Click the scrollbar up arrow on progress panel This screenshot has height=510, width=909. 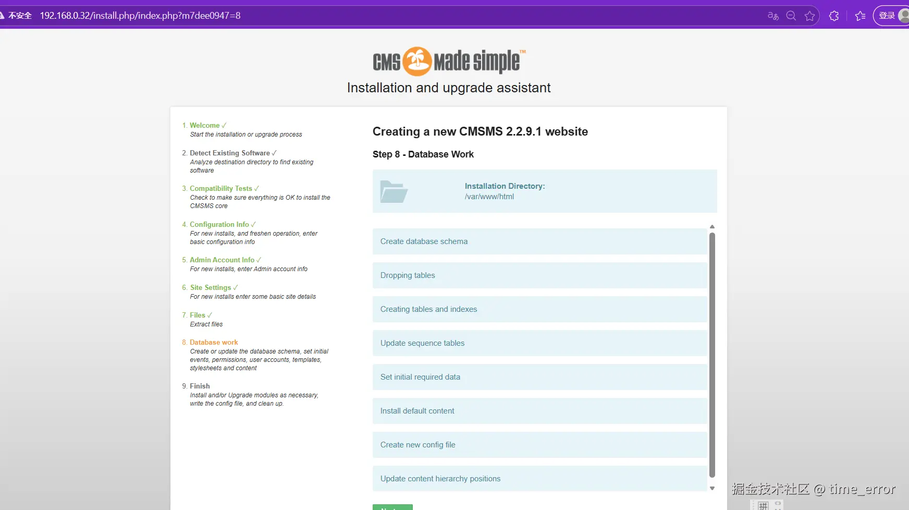point(712,227)
